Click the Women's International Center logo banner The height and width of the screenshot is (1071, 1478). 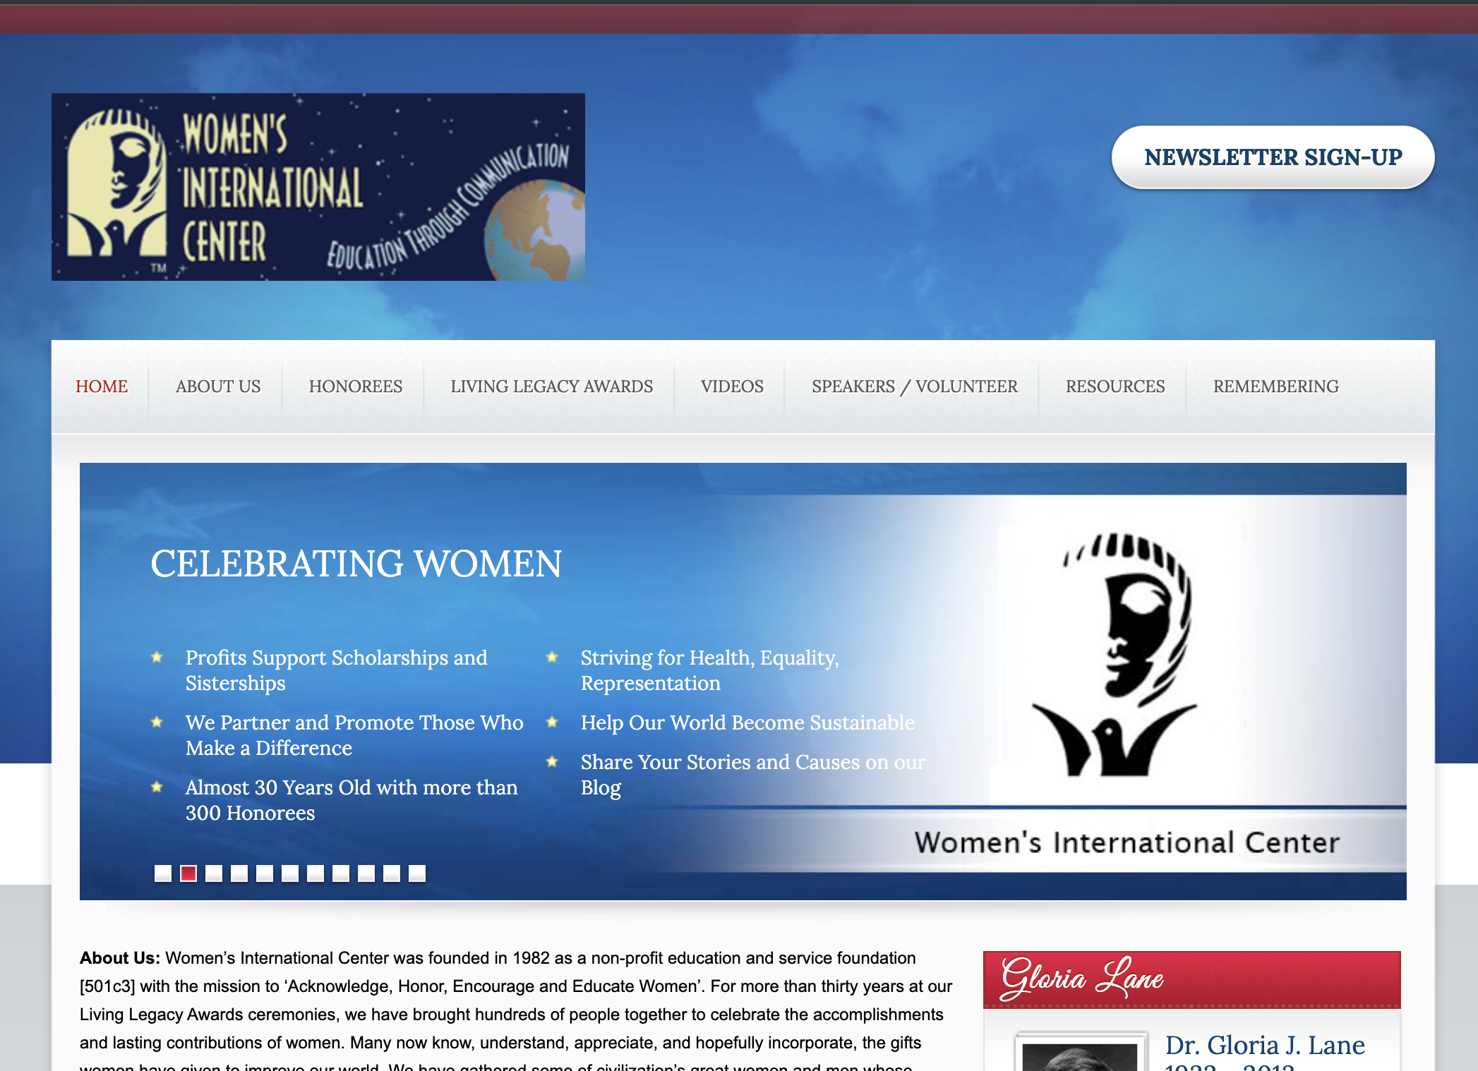pyautogui.click(x=318, y=187)
